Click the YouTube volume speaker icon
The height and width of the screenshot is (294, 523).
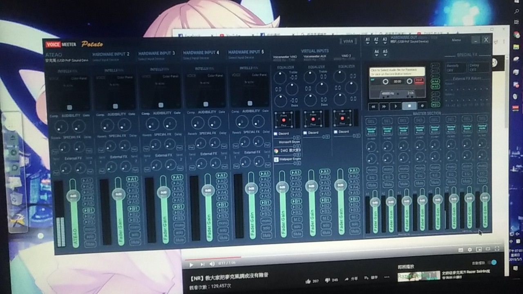[212, 265]
